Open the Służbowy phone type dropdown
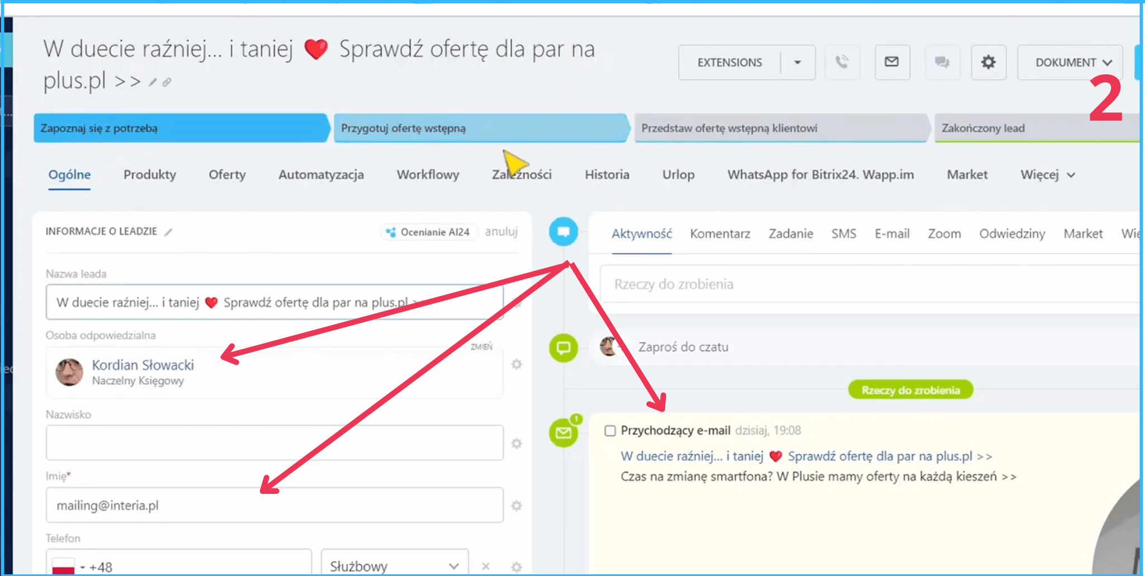Viewport: 1145px width, 576px height. [394, 565]
